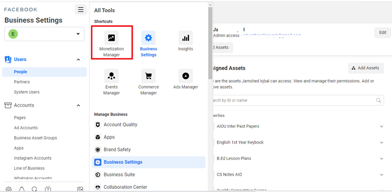This screenshot has width=392, height=192.
Task: Click the green E business avatar
Action: click(x=13, y=34)
